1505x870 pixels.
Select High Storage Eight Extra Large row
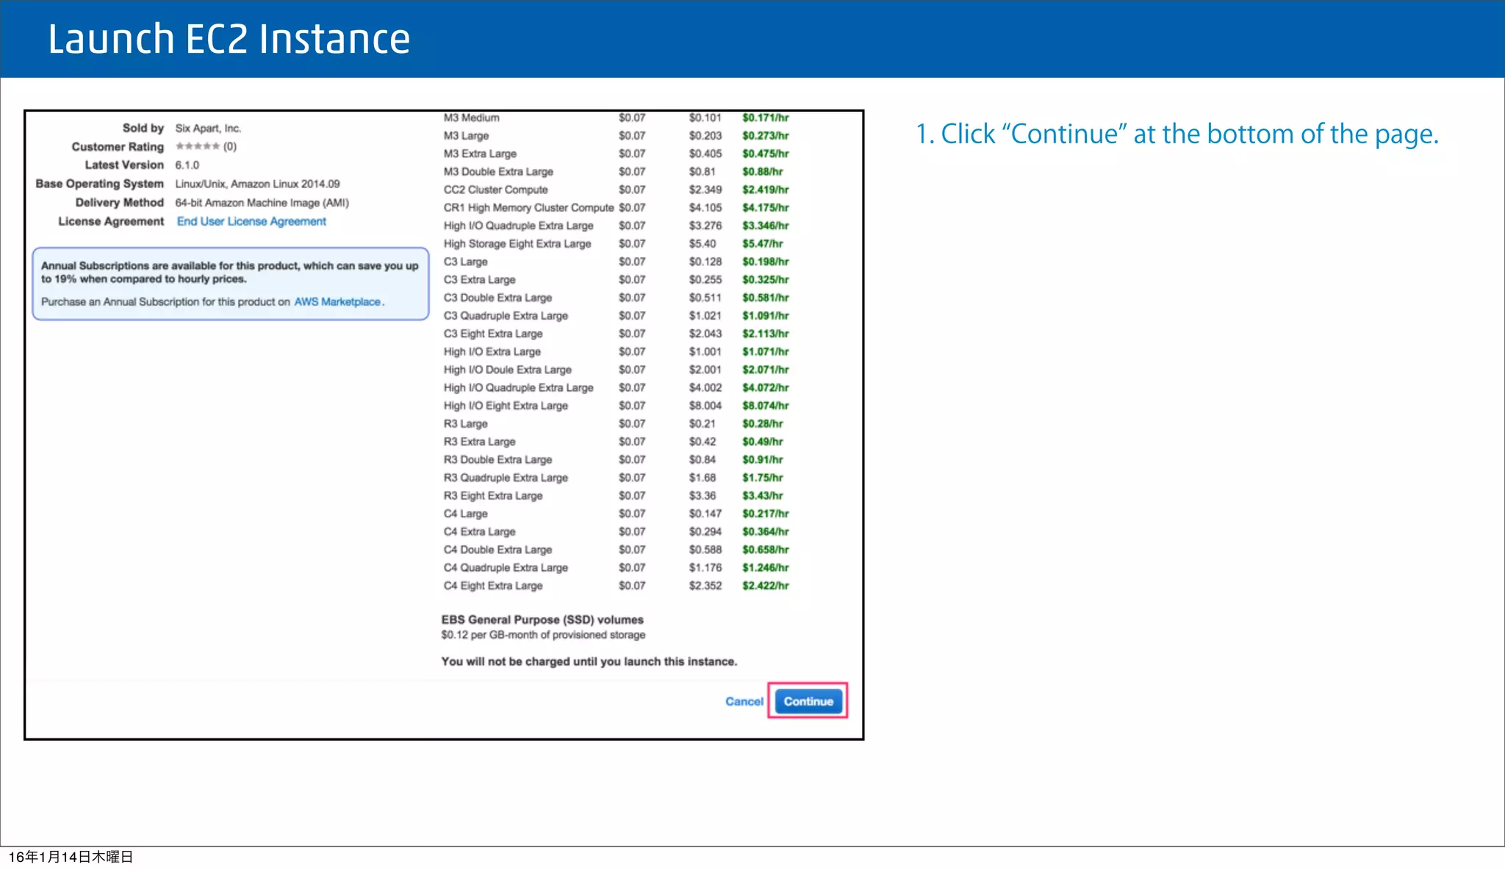tap(616, 244)
